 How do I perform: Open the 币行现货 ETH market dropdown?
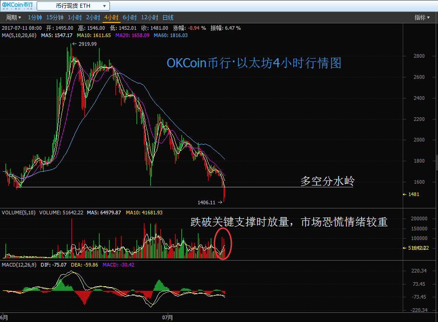(73, 6)
